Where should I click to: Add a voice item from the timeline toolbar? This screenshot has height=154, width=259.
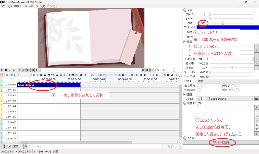coord(34,75)
